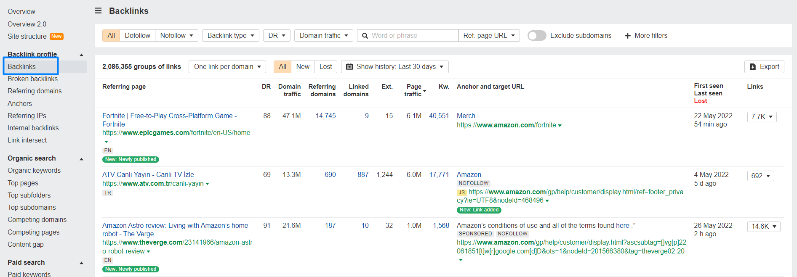
Task: Open the Fortnite Free-to-Play referring page link
Action: tap(170, 120)
